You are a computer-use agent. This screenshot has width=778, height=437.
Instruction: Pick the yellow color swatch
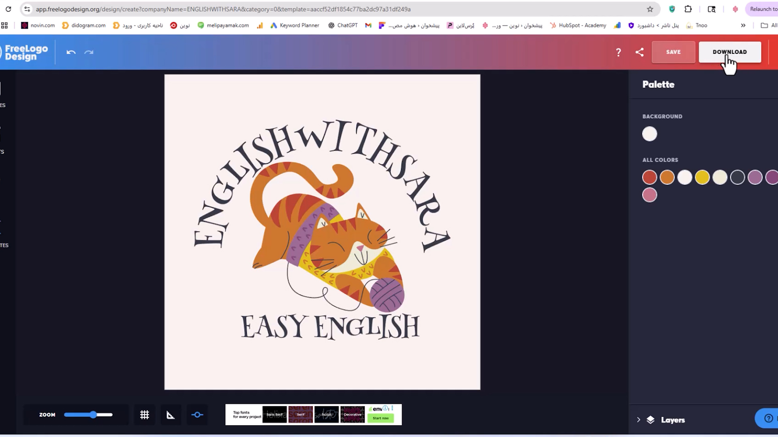click(x=702, y=177)
